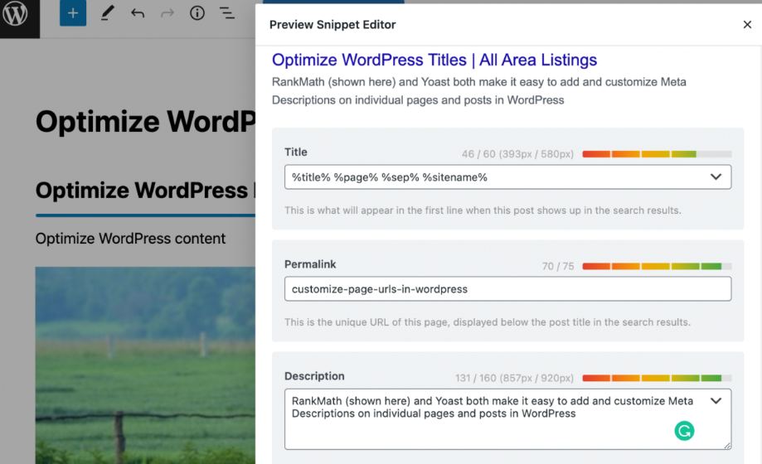Click the Description length progress bar

tap(657, 378)
